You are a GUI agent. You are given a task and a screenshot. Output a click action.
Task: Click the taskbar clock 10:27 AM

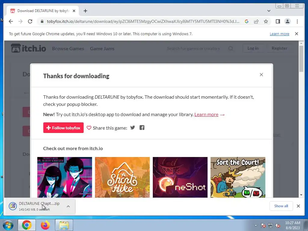coord(292,223)
